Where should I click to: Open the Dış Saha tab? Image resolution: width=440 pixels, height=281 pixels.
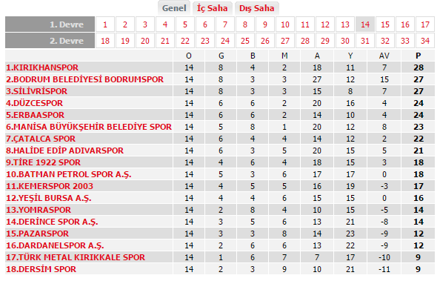256,8
